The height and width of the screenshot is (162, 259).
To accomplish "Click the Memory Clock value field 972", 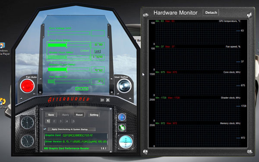I will click(x=98, y=70).
